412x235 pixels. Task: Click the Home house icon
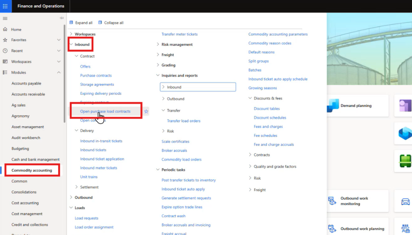click(5, 29)
